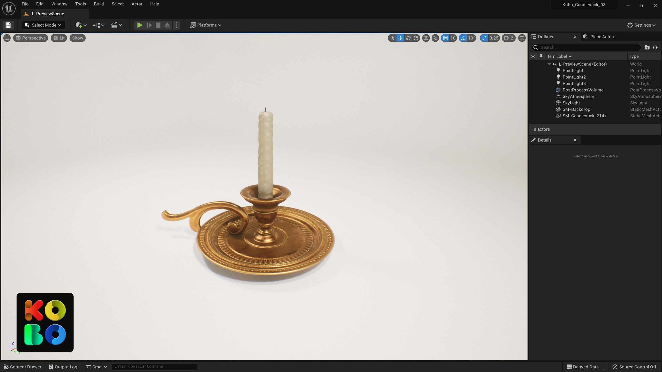Open the Platforms dropdown
The image size is (662, 372).
click(x=206, y=25)
